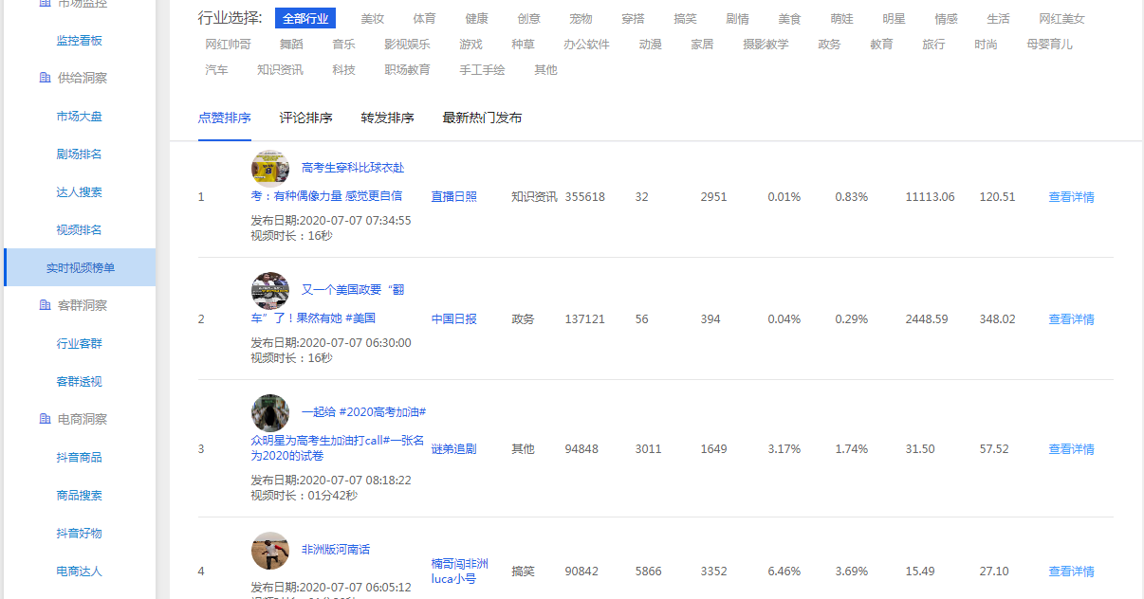The width and height of the screenshot is (1144, 599).
Task: Open 行业客群 in the sidebar
Action: coord(80,343)
